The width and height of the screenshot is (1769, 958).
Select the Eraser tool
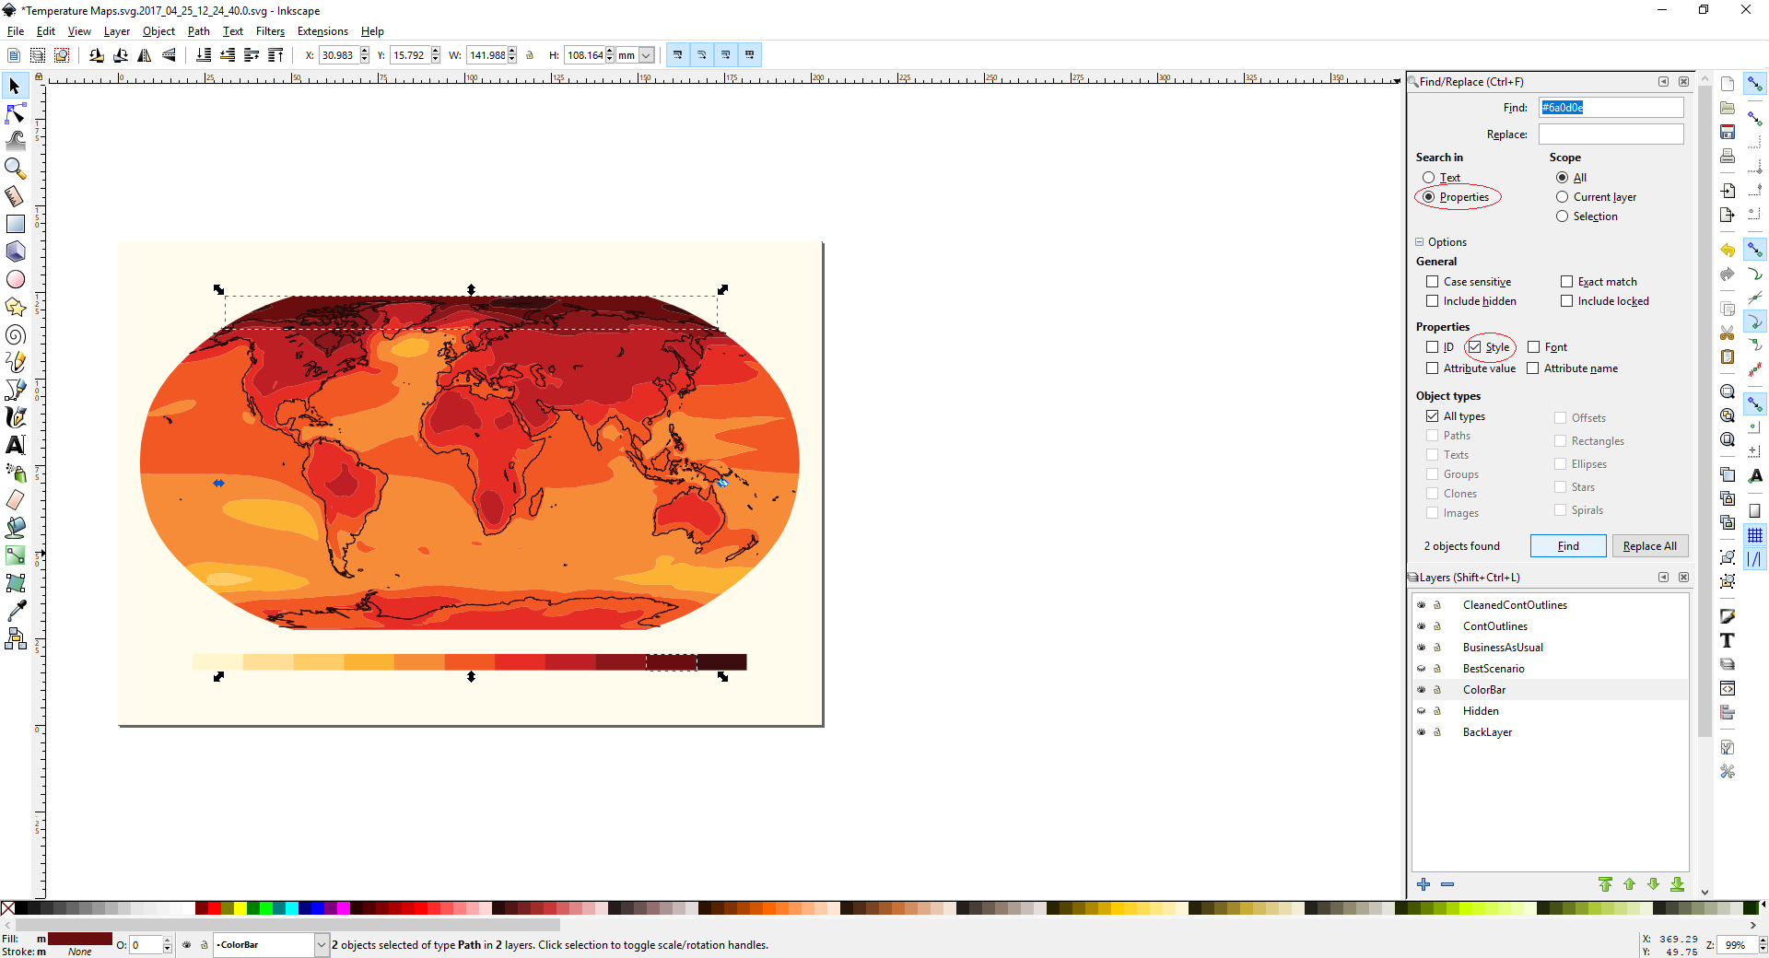point(15,500)
